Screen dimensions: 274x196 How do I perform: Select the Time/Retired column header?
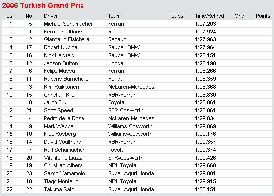[210, 16]
